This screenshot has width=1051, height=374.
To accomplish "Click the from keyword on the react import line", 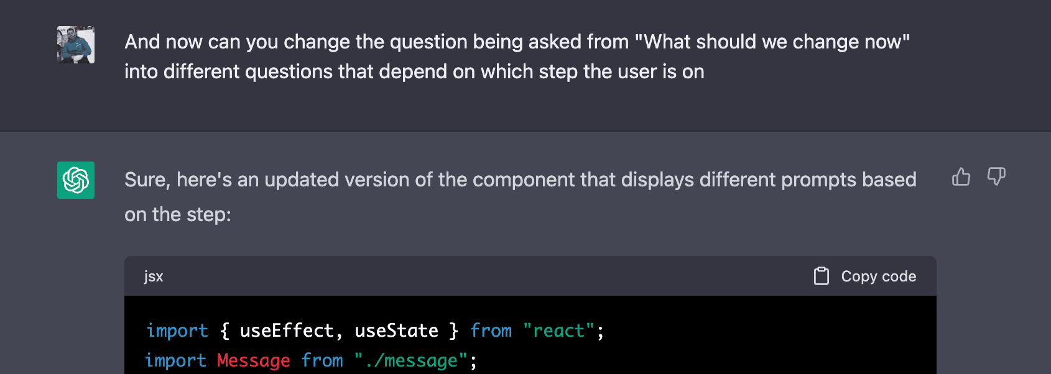I will [491, 331].
